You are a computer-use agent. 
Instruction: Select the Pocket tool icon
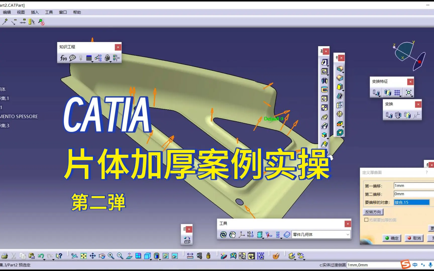(324, 71)
